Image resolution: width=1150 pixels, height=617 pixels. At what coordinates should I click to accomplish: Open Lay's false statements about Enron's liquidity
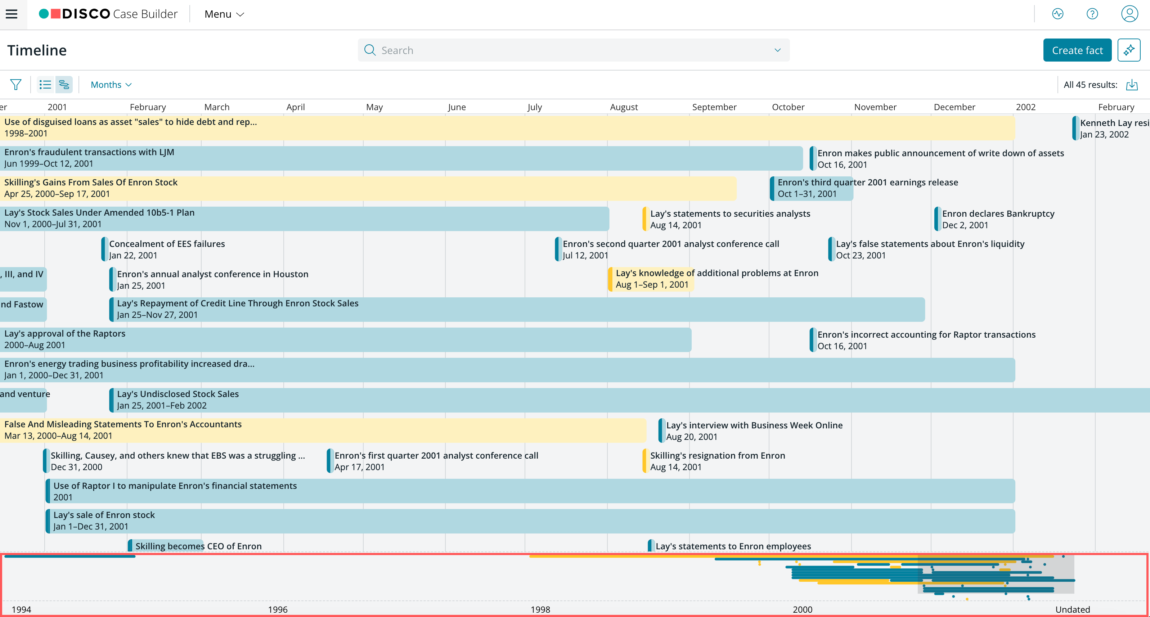coord(926,249)
